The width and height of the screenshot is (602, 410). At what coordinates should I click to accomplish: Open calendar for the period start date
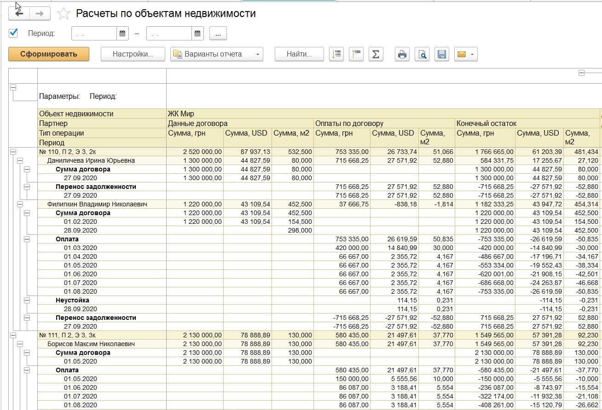122,33
